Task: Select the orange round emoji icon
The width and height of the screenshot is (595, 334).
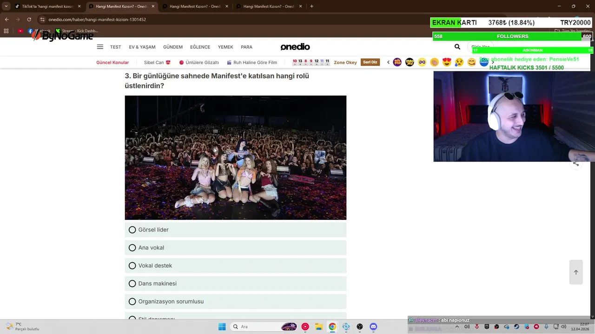Action: point(434,62)
